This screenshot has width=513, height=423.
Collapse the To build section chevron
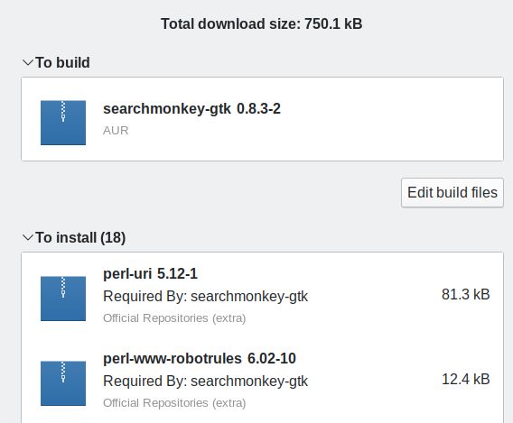pos(28,62)
